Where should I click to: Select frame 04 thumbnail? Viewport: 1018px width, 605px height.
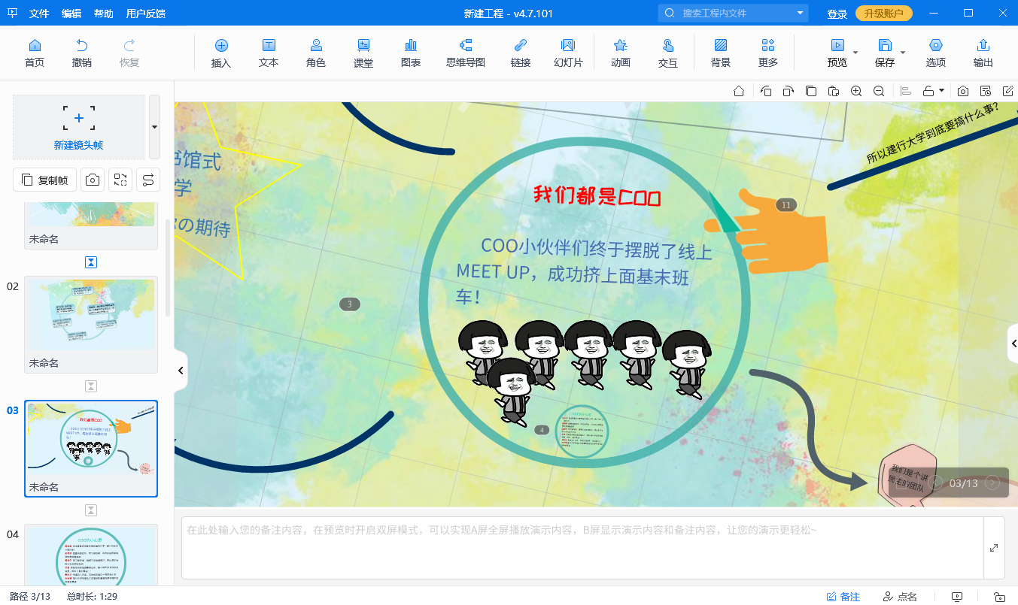click(91, 555)
